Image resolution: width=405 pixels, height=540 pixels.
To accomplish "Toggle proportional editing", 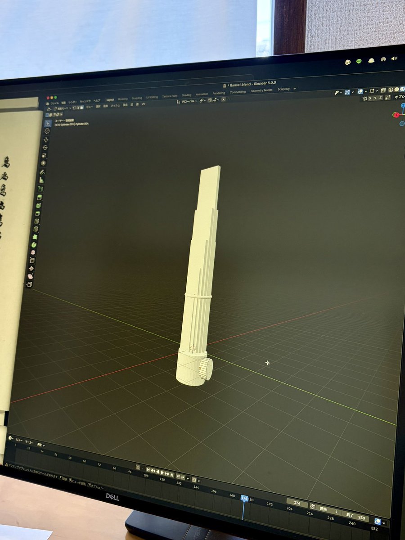I will 223,99.
